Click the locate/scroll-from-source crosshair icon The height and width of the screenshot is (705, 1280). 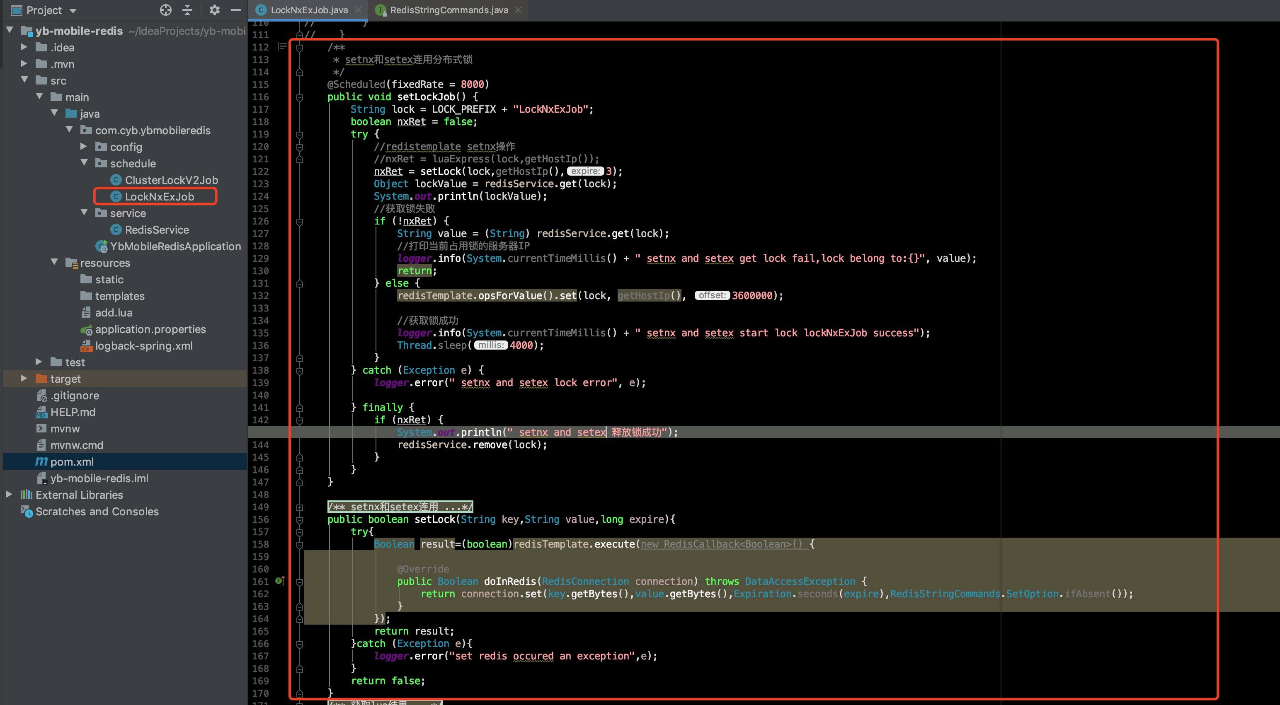165,10
